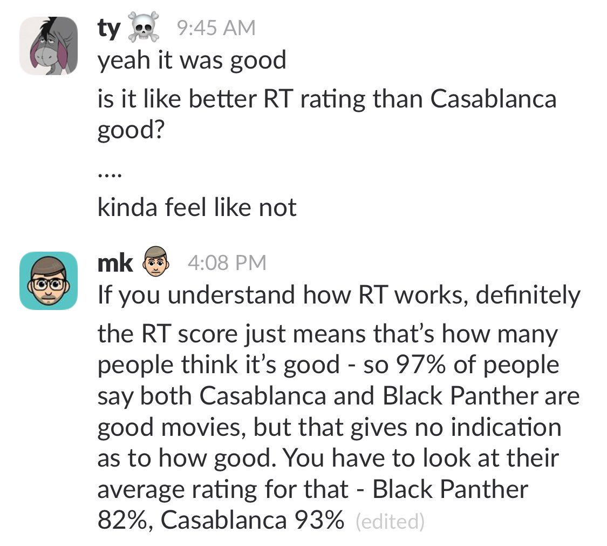607x546 pixels.
Task: Click the face status emoji beside mk
Action: tap(156, 261)
